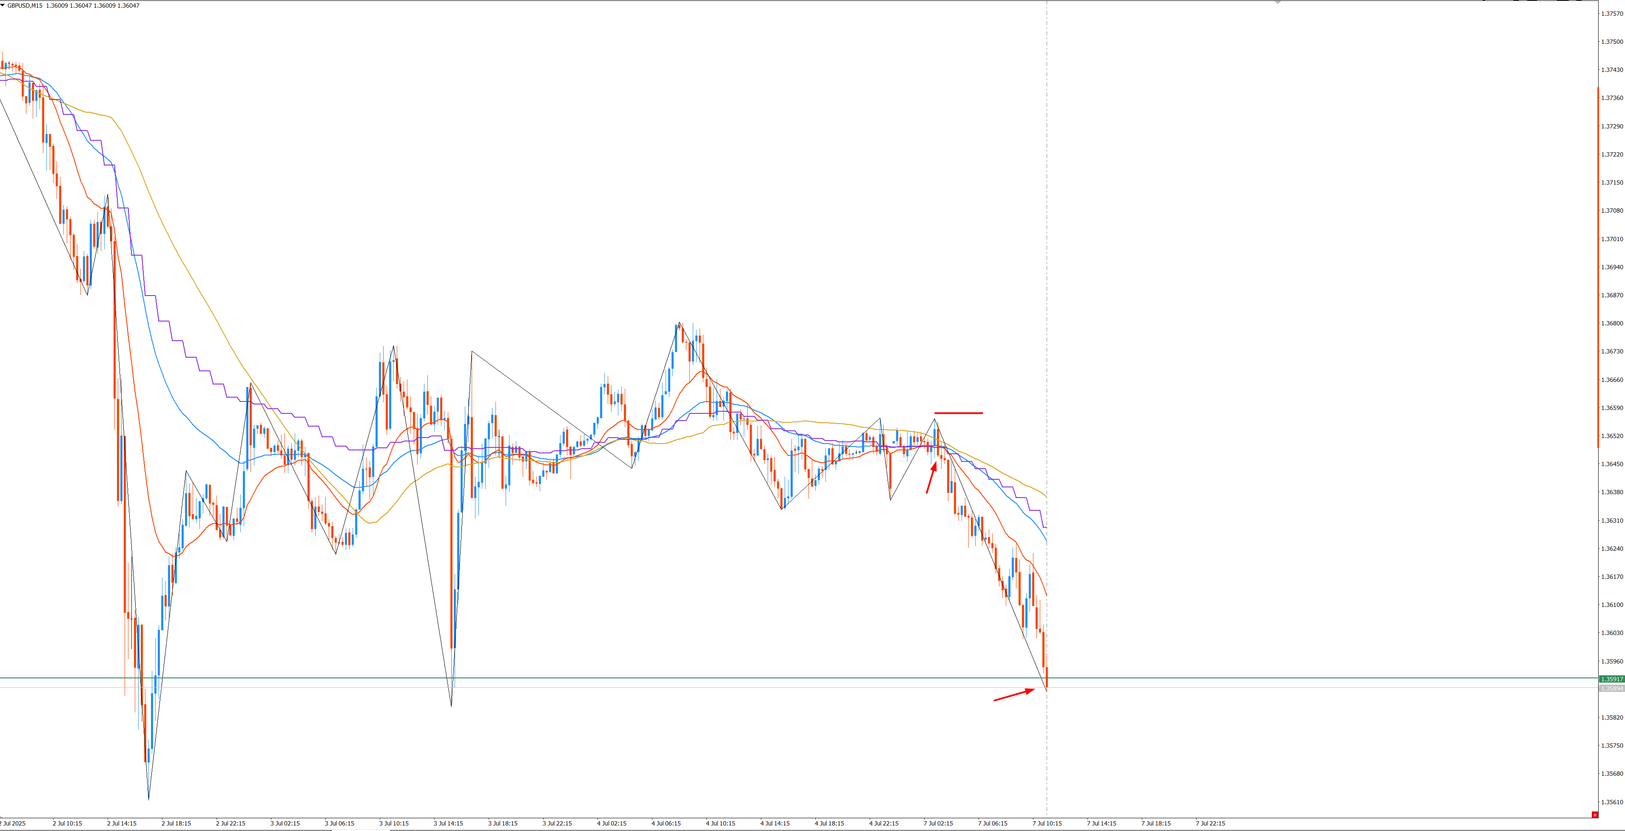Click the red plus icon at chart corner

coord(1595,814)
